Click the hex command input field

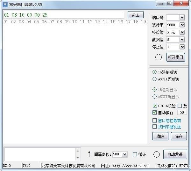(64, 15)
